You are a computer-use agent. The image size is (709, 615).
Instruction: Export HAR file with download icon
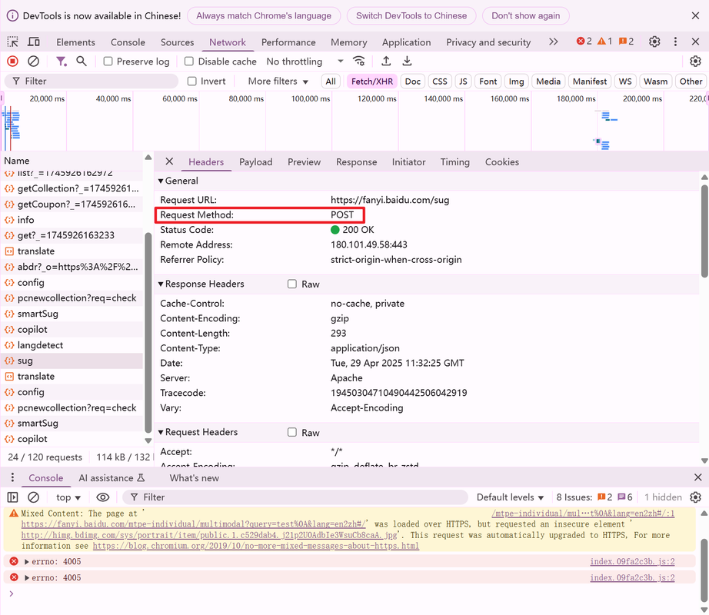(407, 61)
